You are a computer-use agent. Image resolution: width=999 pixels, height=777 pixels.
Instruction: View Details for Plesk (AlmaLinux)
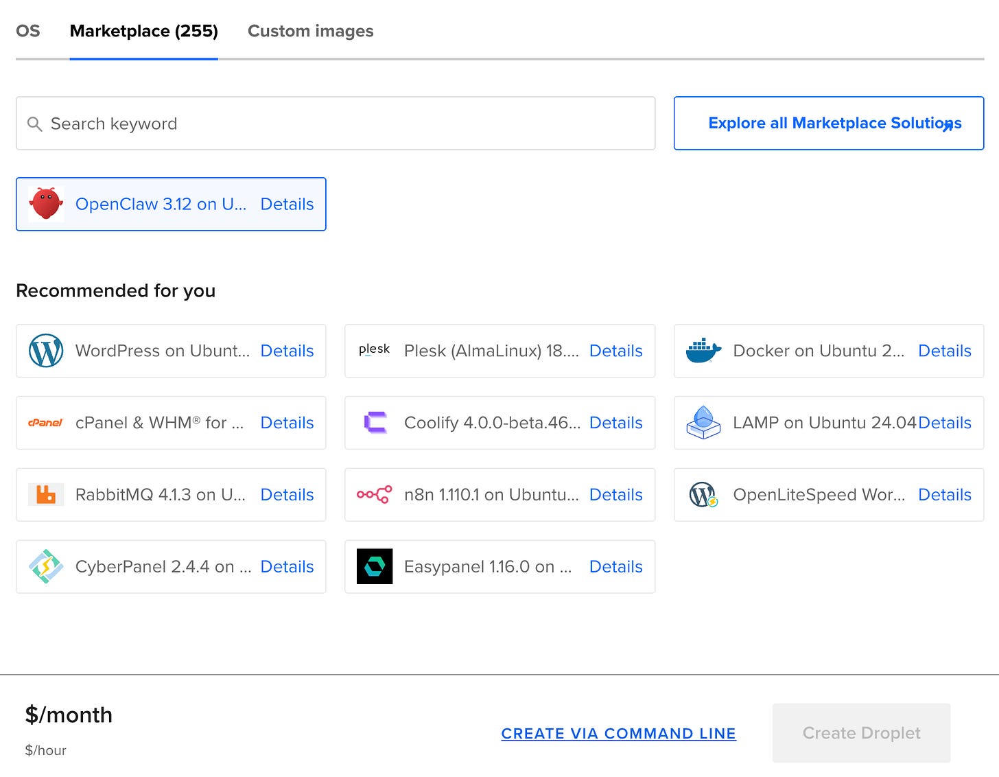(x=616, y=351)
